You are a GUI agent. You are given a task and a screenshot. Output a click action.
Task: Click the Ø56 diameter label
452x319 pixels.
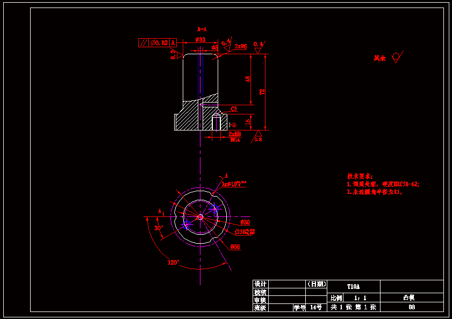(235, 247)
